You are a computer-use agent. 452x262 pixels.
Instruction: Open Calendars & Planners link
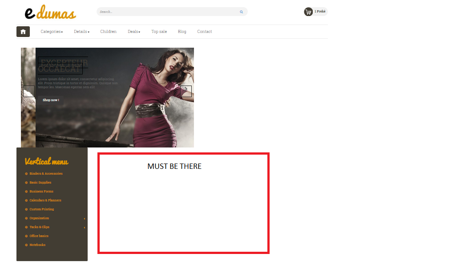coord(45,201)
